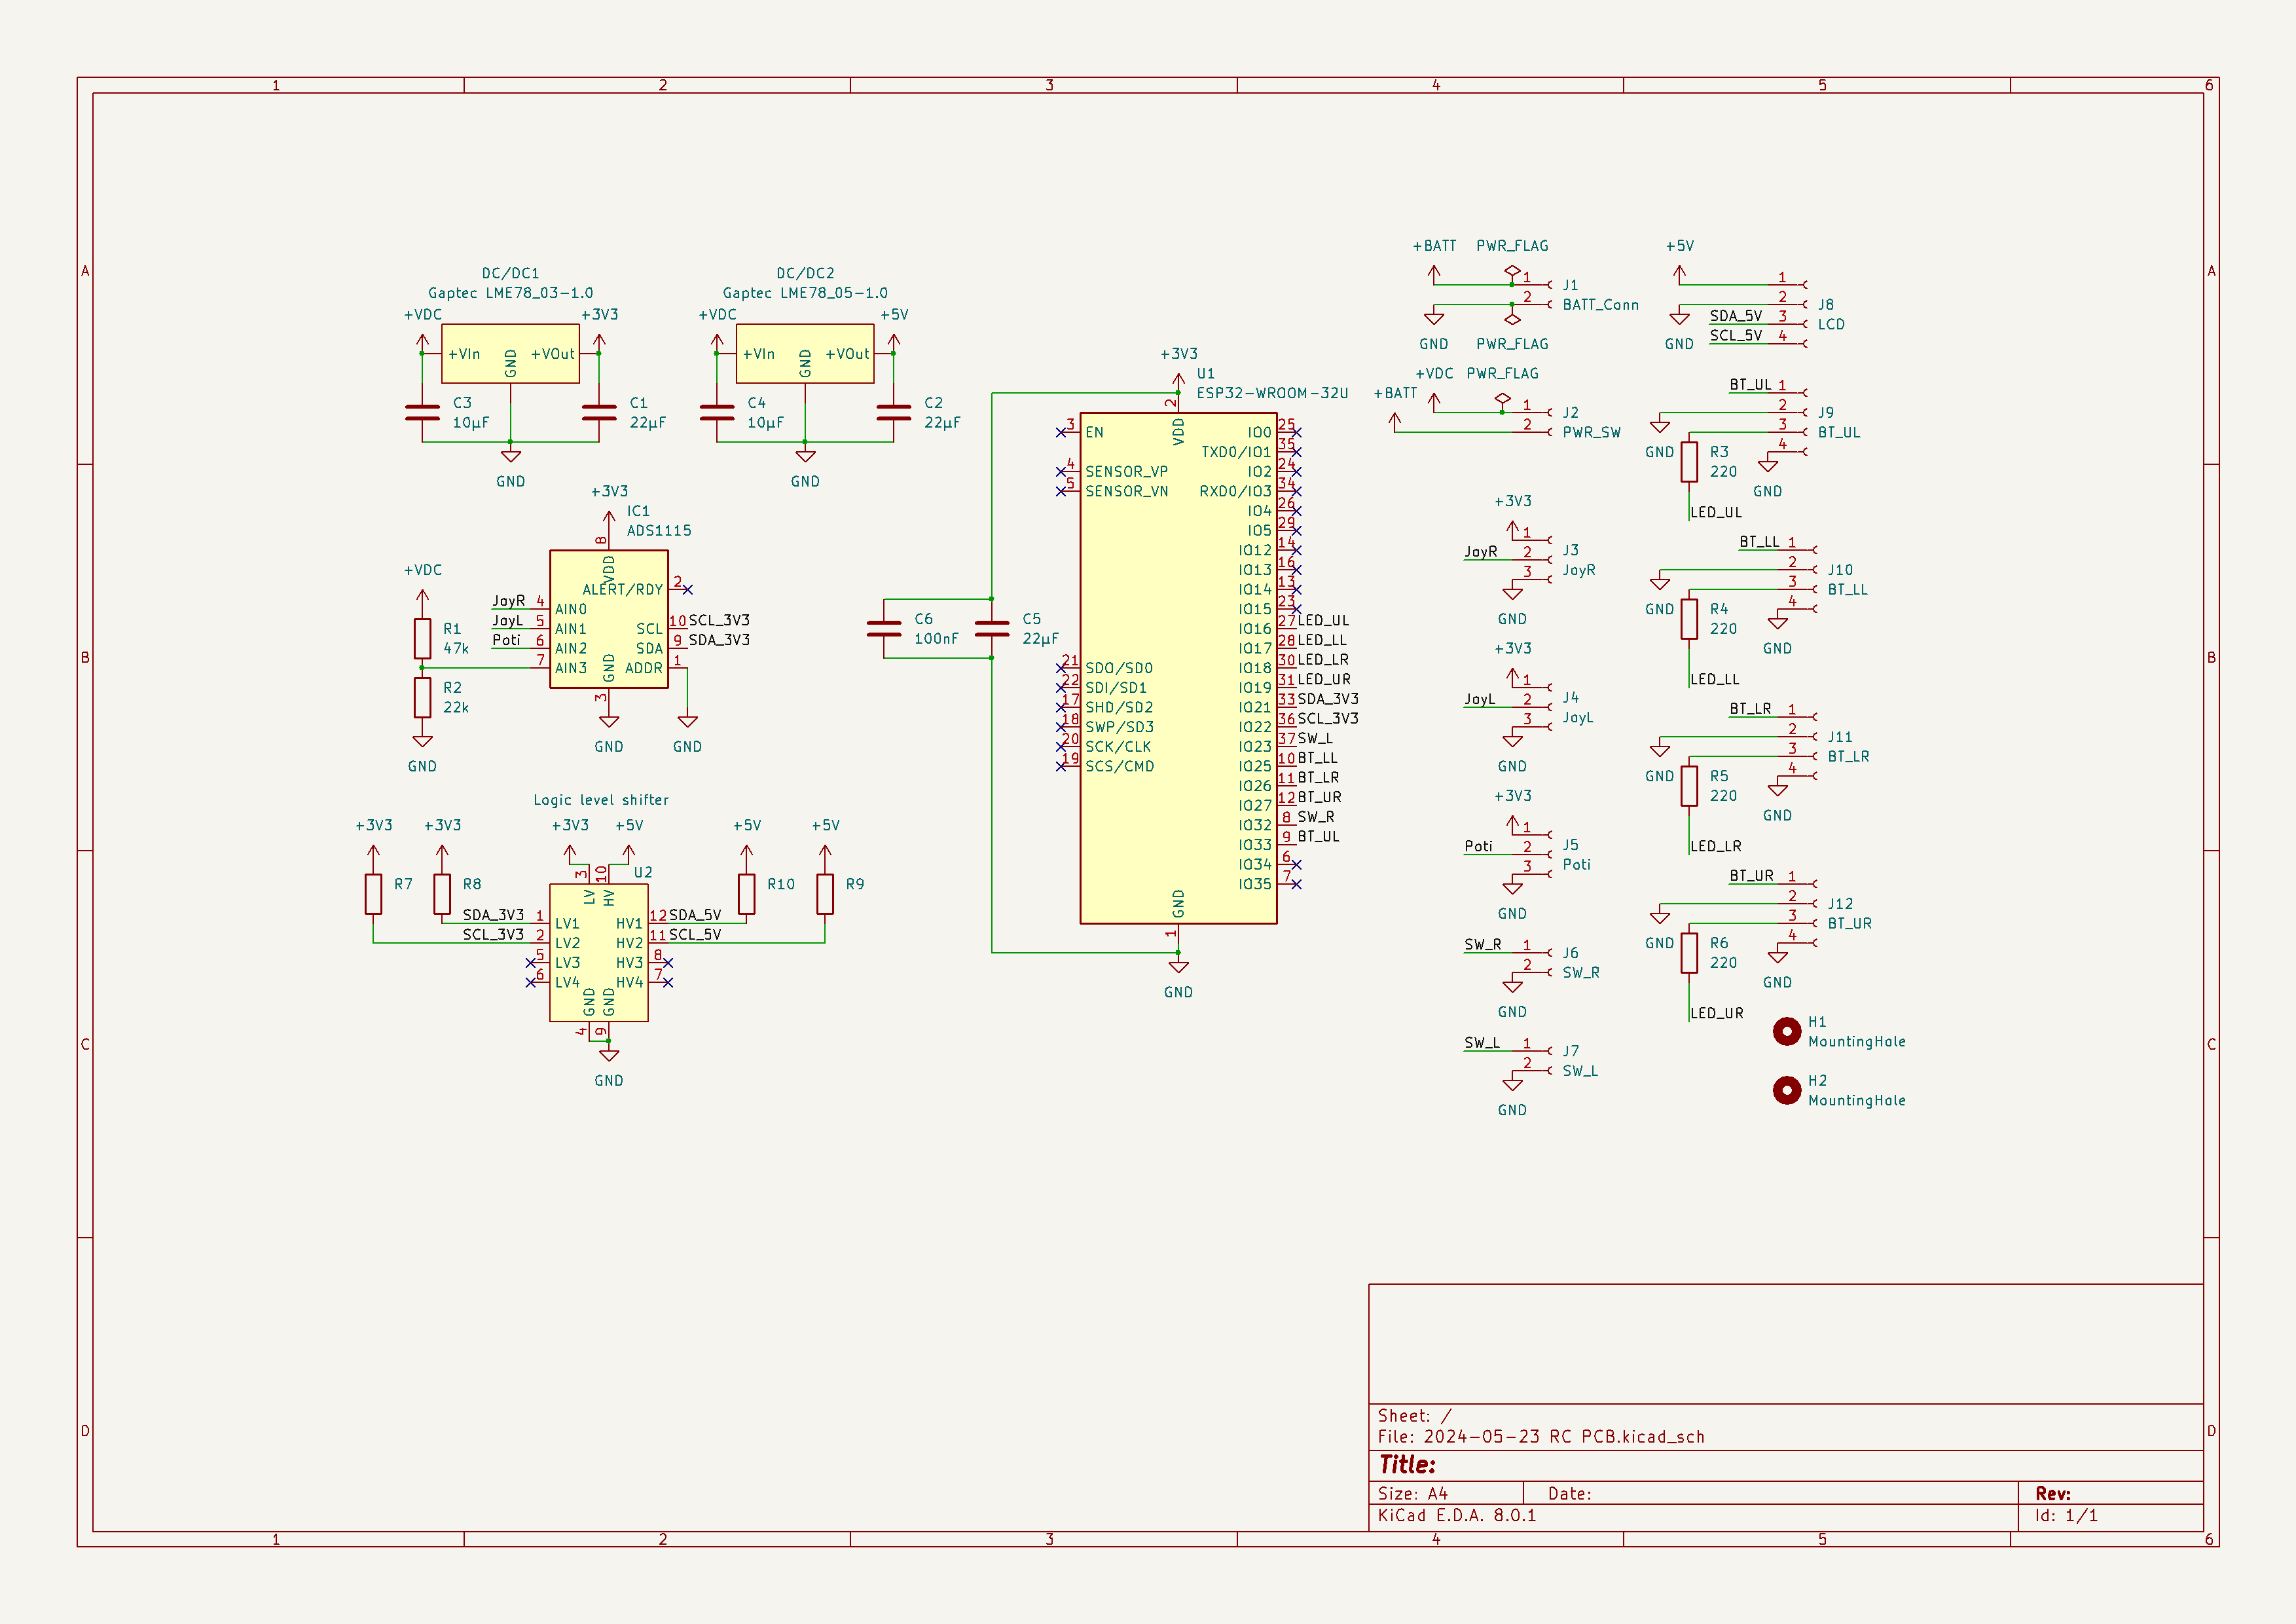Click the 'Title:' field in title block
This screenshot has height=1624, width=2296.
click(1407, 1464)
